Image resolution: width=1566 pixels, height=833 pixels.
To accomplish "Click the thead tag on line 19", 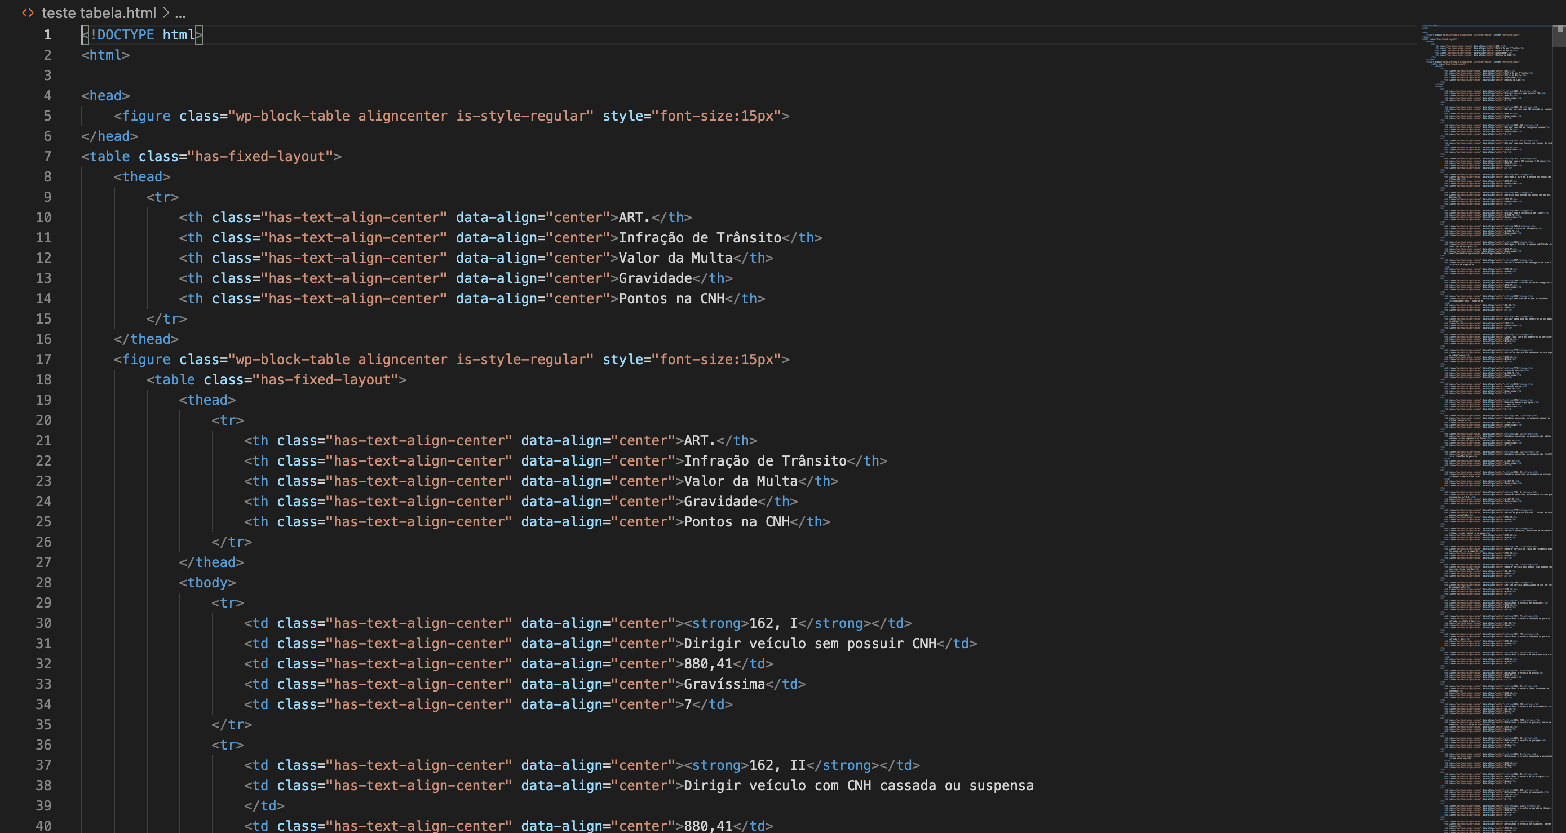I will click(x=207, y=400).
